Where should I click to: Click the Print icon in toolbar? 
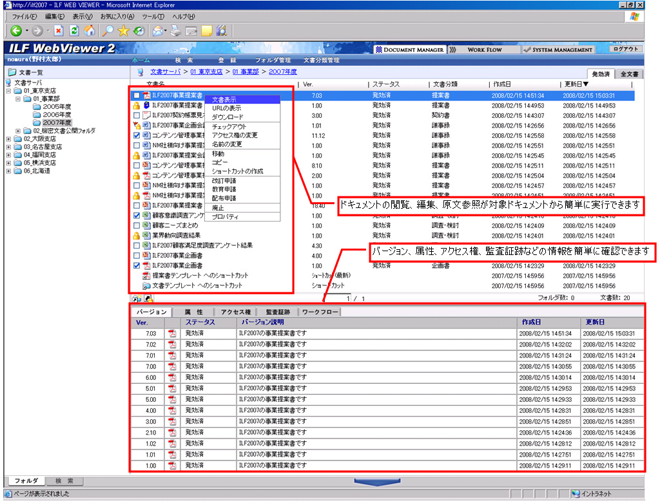pos(175,30)
